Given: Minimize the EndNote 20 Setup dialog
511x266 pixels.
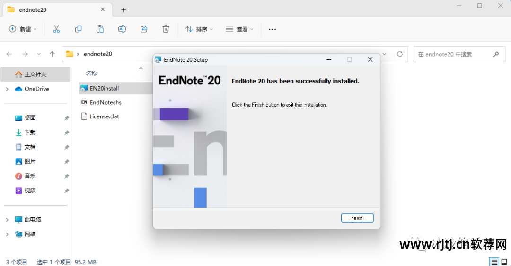Looking at the screenshot, I should coord(329,59).
